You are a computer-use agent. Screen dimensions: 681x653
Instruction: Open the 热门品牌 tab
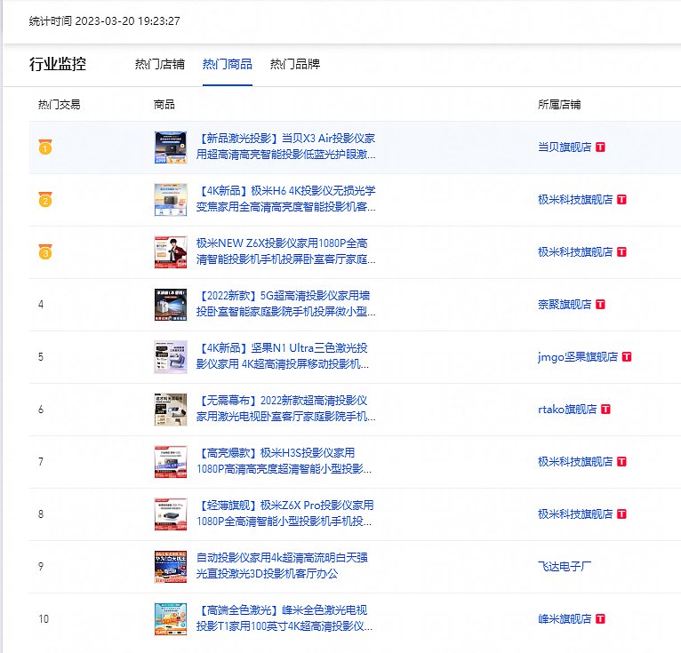pyautogui.click(x=295, y=64)
